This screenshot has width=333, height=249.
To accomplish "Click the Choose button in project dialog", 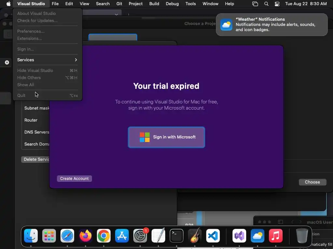I will tap(312, 182).
